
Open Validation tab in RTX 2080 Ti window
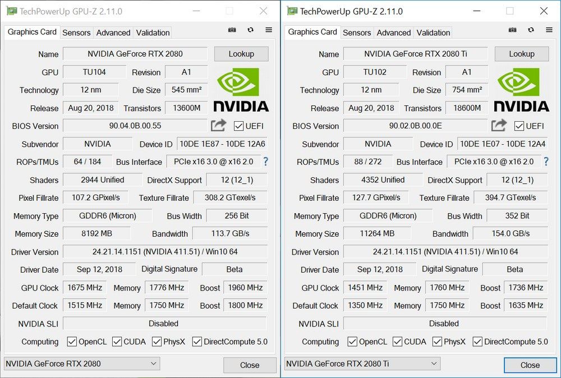click(433, 33)
